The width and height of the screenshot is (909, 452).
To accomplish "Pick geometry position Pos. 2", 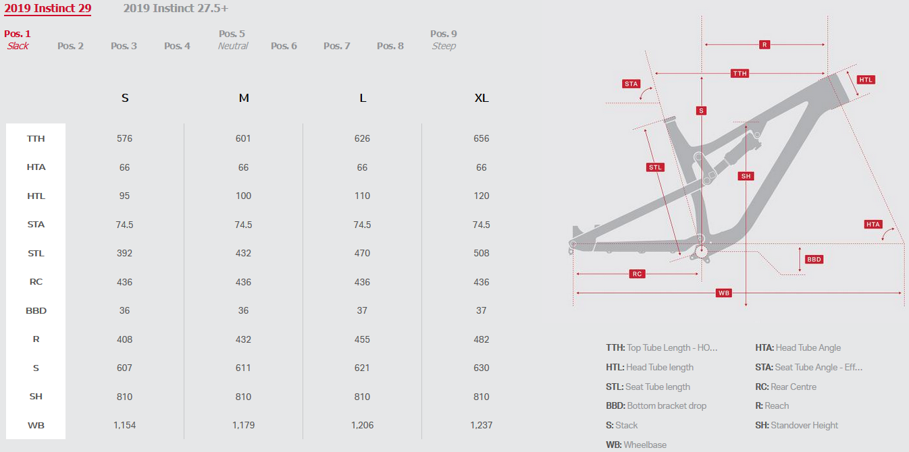I will click(x=71, y=46).
